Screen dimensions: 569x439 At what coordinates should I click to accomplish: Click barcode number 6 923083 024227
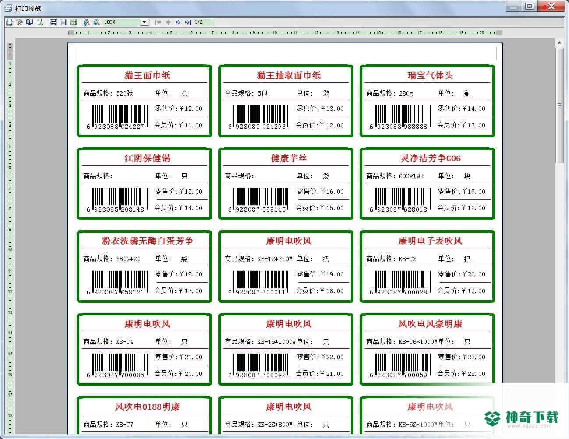[115, 127]
